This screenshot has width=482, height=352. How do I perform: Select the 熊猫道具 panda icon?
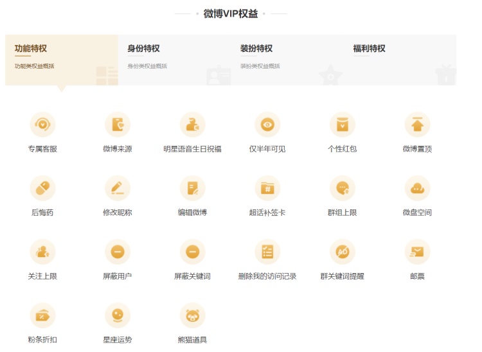(192, 315)
